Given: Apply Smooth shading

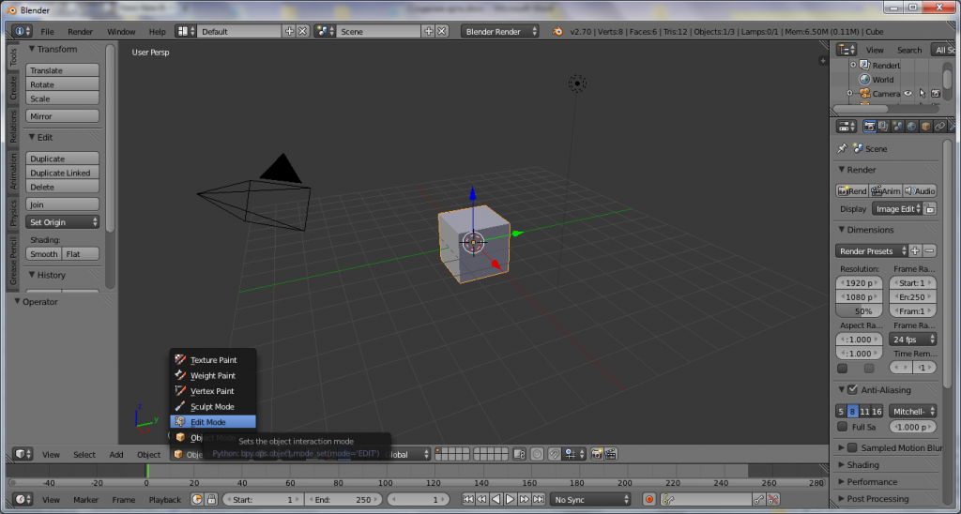Looking at the screenshot, I should (44, 254).
